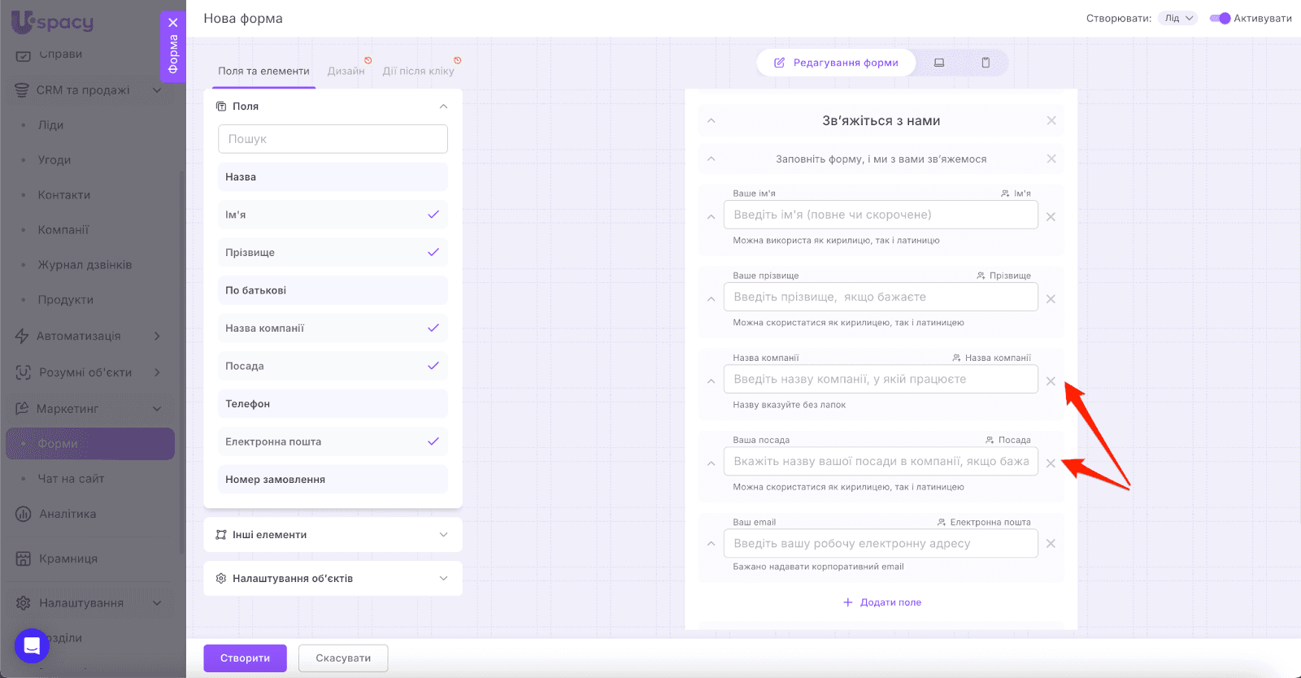Click the Uspacy logo

pyautogui.click(x=53, y=21)
